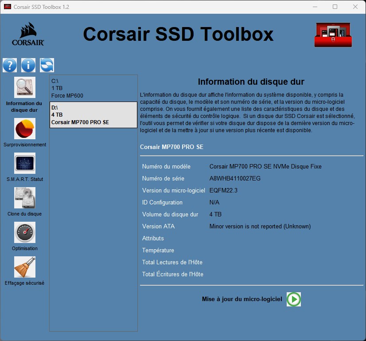The height and width of the screenshot is (341, 366).
Task: Click serial number A8WHB4110027EG
Action: point(235,178)
